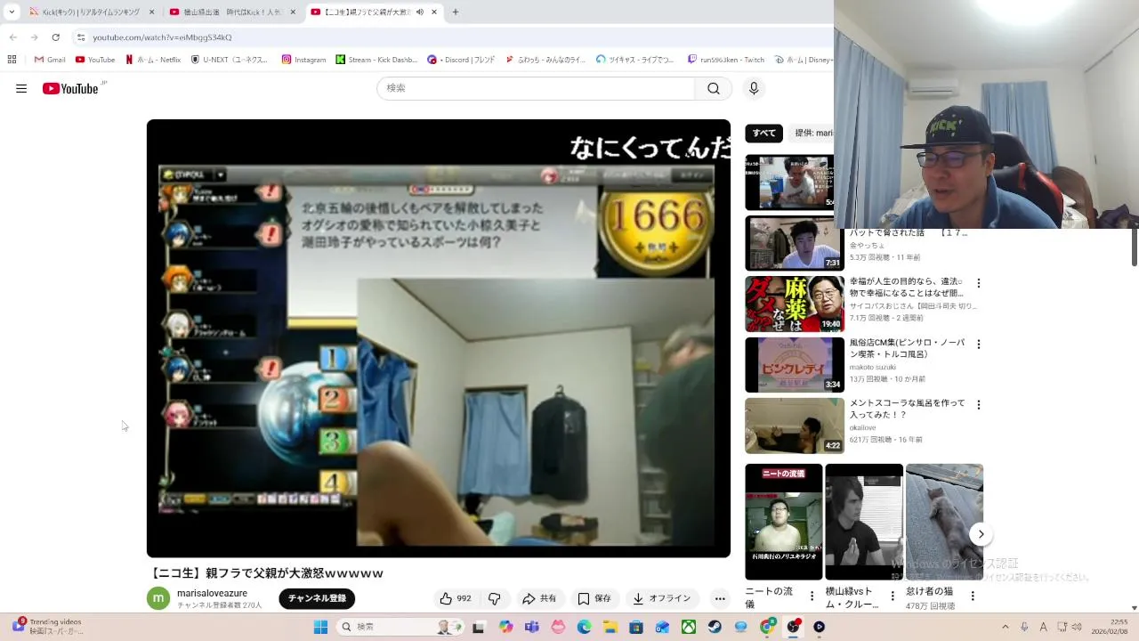
Task: Switch to the Kick リアルタイムランキング tab
Action: pyautogui.click(x=92, y=12)
